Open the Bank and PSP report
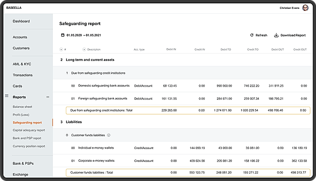 pos(27,138)
